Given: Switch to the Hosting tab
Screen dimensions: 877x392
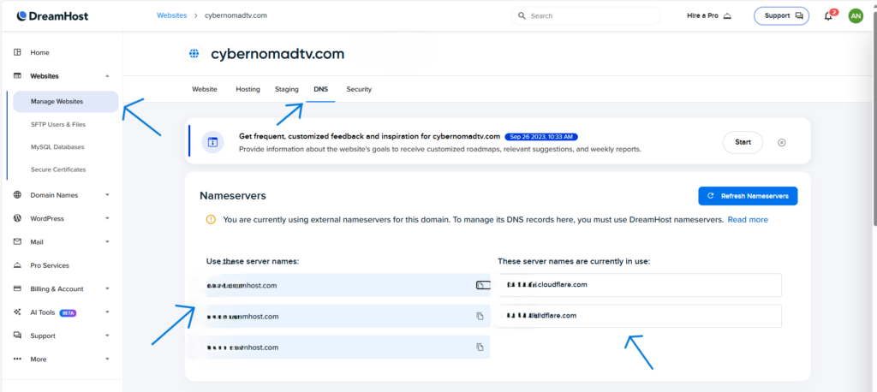Looking at the screenshot, I should (x=248, y=89).
